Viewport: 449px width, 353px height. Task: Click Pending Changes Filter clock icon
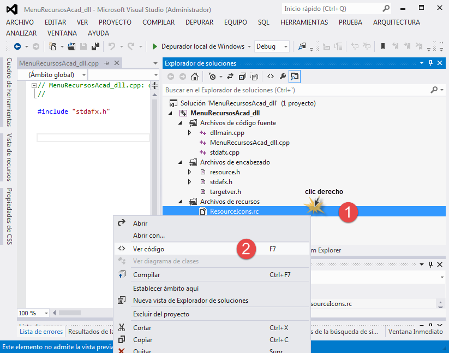coord(212,77)
